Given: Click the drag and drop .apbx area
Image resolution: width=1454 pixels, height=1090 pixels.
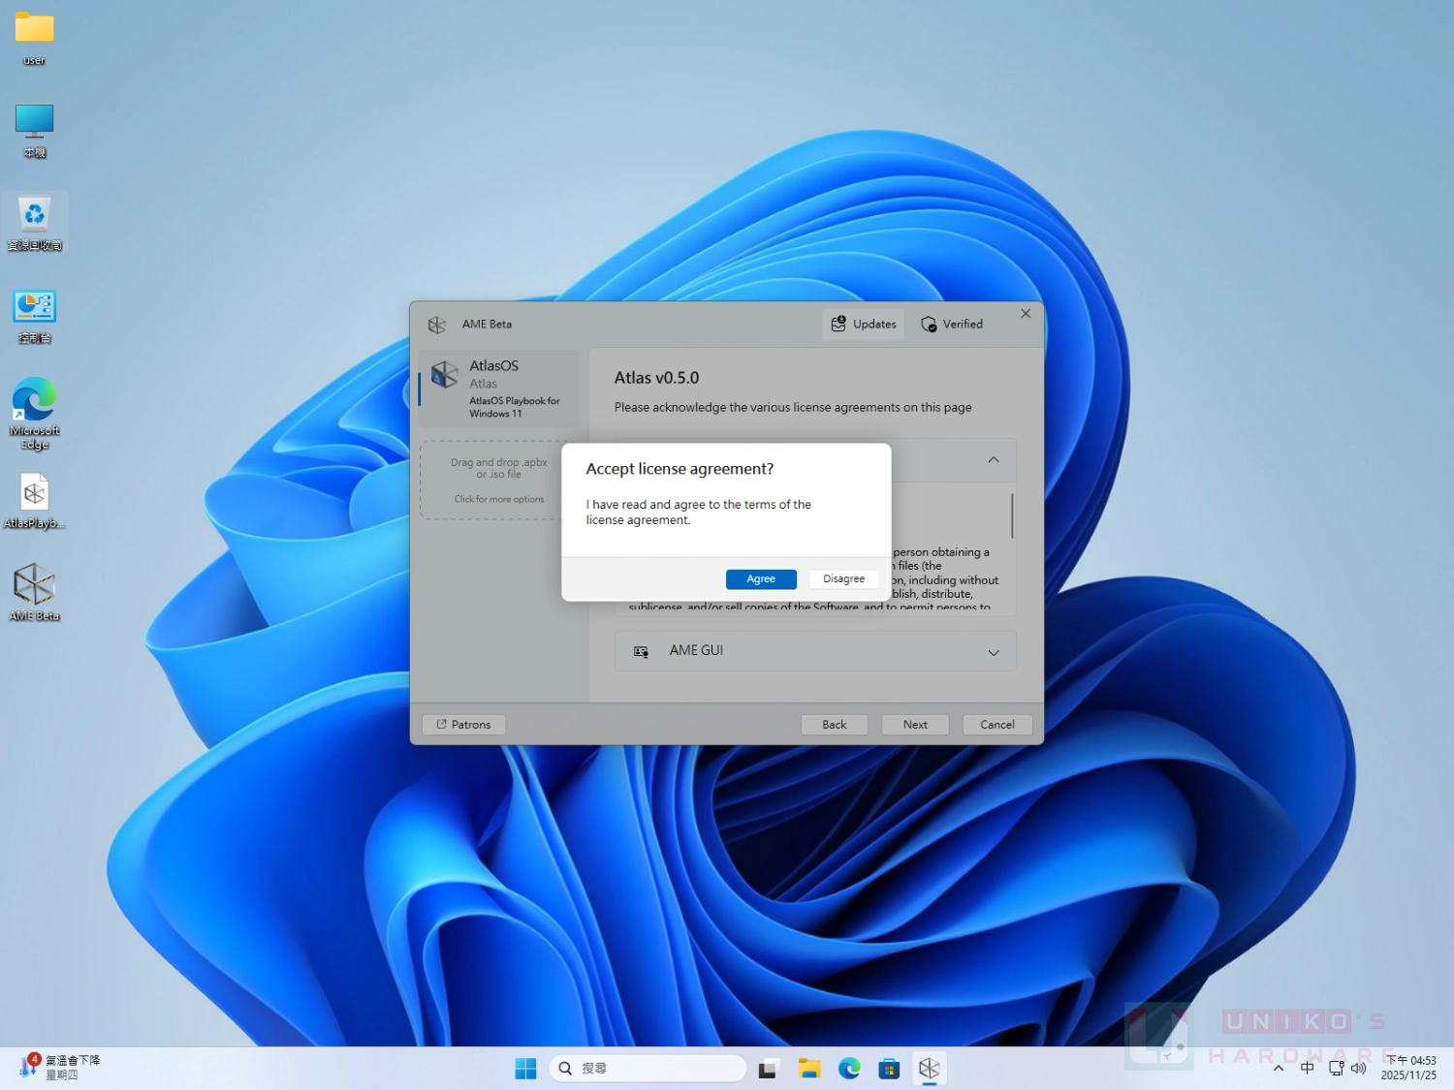Looking at the screenshot, I should [x=498, y=480].
